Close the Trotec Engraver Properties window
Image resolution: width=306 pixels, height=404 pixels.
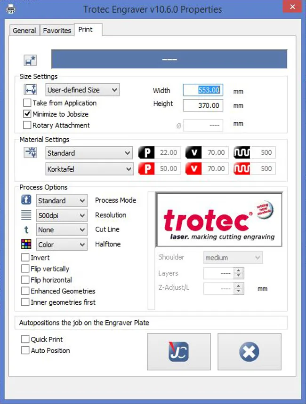(x=292, y=7)
